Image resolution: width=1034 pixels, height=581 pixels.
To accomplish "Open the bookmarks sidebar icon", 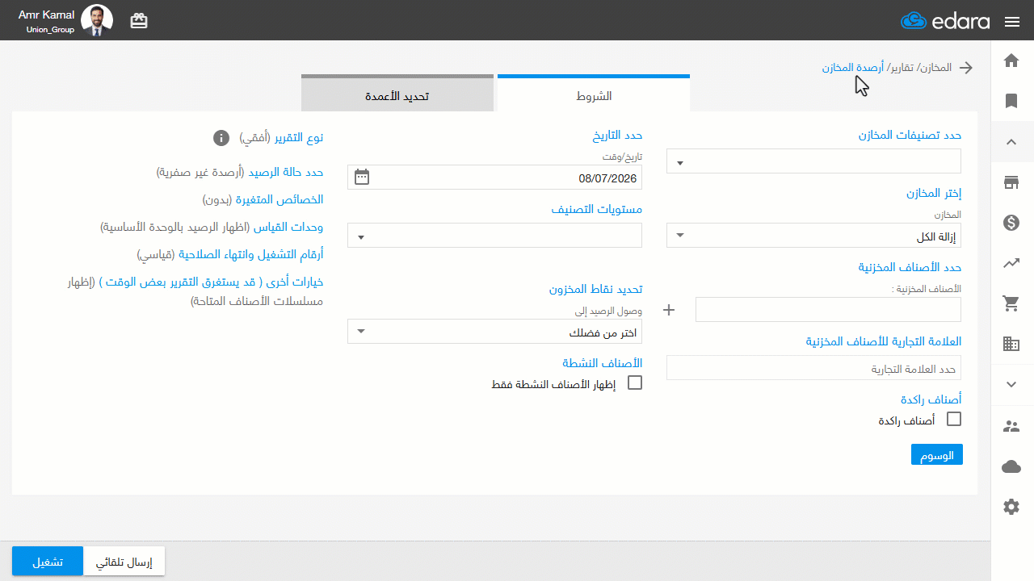I will [1011, 101].
